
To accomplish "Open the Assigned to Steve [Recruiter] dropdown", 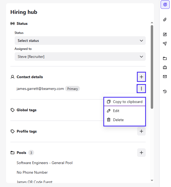I will tap(80, 57).
